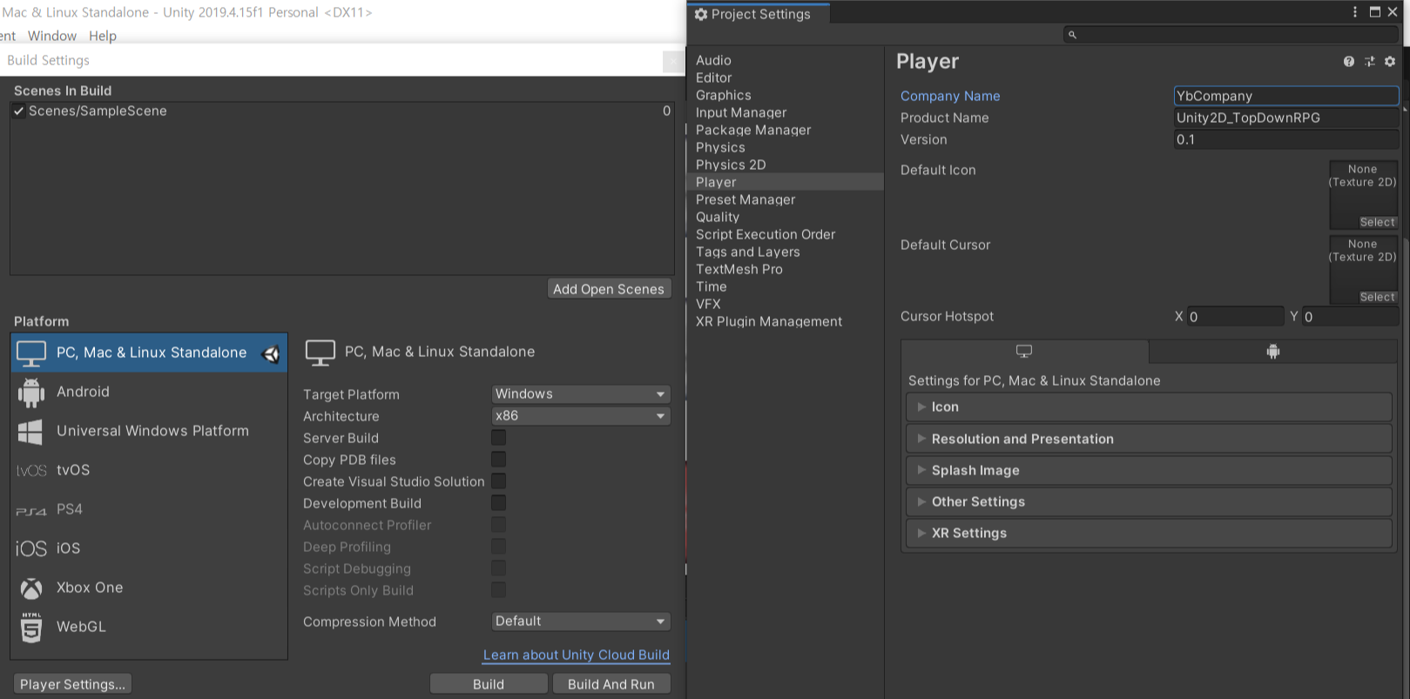Enable the Server Build checkbox
The image size is (1410, 699).
[x=498, y=438]
